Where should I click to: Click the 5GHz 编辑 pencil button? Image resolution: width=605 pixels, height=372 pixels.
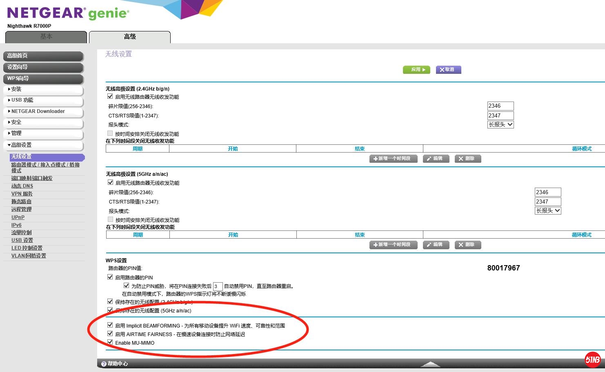click(x=436, y=245)
